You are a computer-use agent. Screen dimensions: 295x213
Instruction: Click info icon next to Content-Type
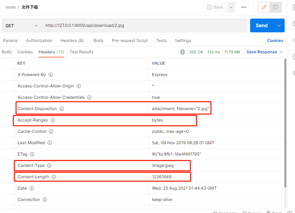coord(49,166)
